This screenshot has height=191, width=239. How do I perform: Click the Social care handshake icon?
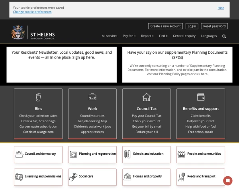73,176
